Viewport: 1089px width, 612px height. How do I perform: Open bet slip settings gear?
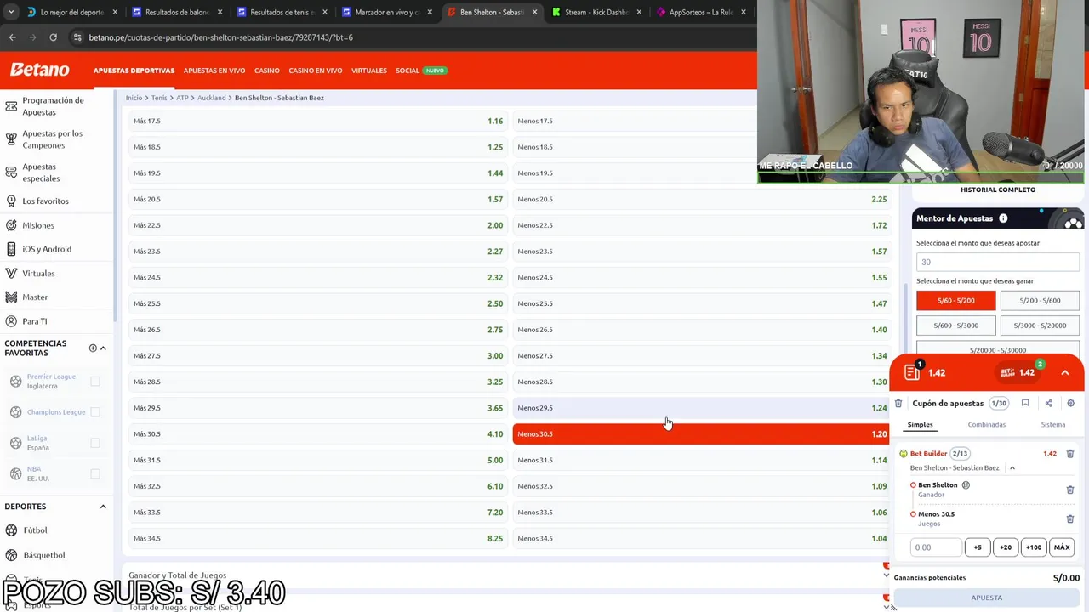(1071, 404)
